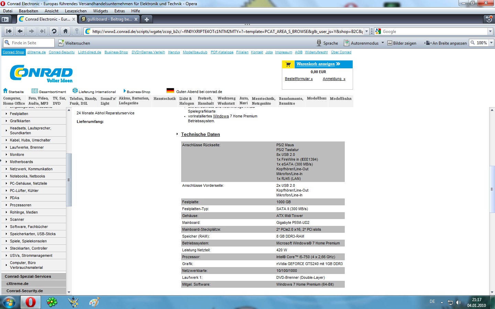Click the Windows link in description
This screenshot has width=495, height=309.
pyautogui.click(x=221, y=116)
